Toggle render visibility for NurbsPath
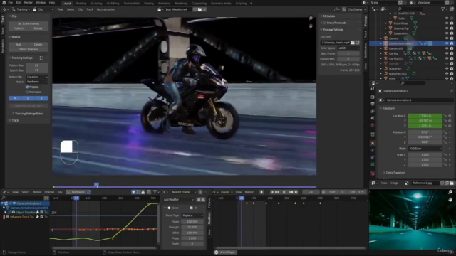This screenshot has height=256, width=456. coord(452,68)
